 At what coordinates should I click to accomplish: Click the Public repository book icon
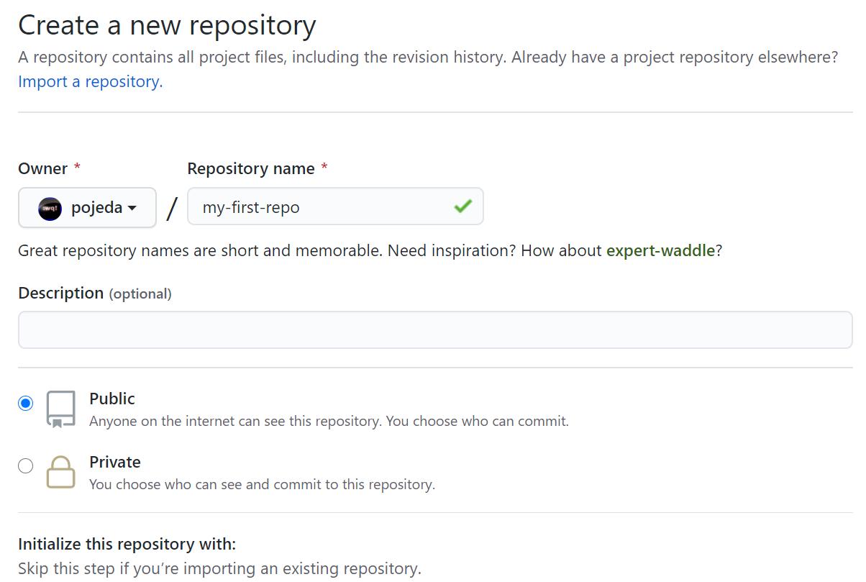click(60, 409)
